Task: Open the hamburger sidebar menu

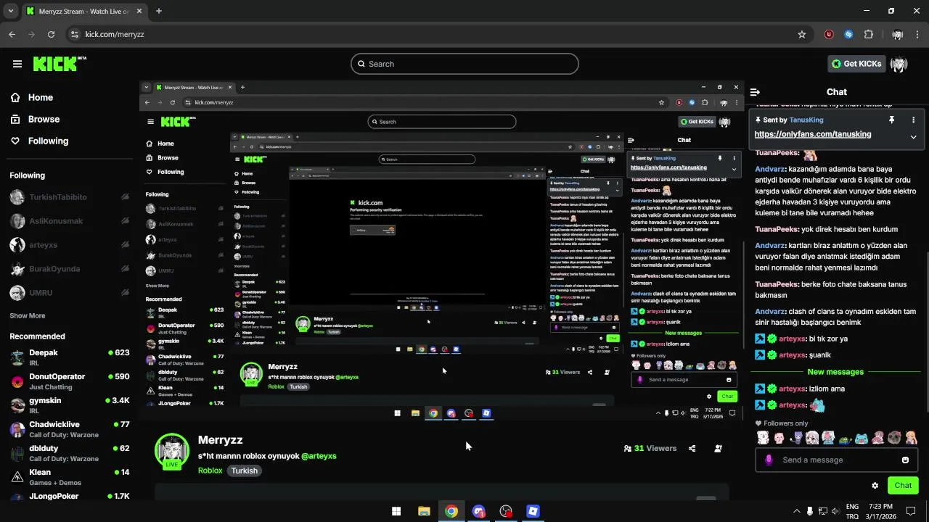Action: (17, 64)
